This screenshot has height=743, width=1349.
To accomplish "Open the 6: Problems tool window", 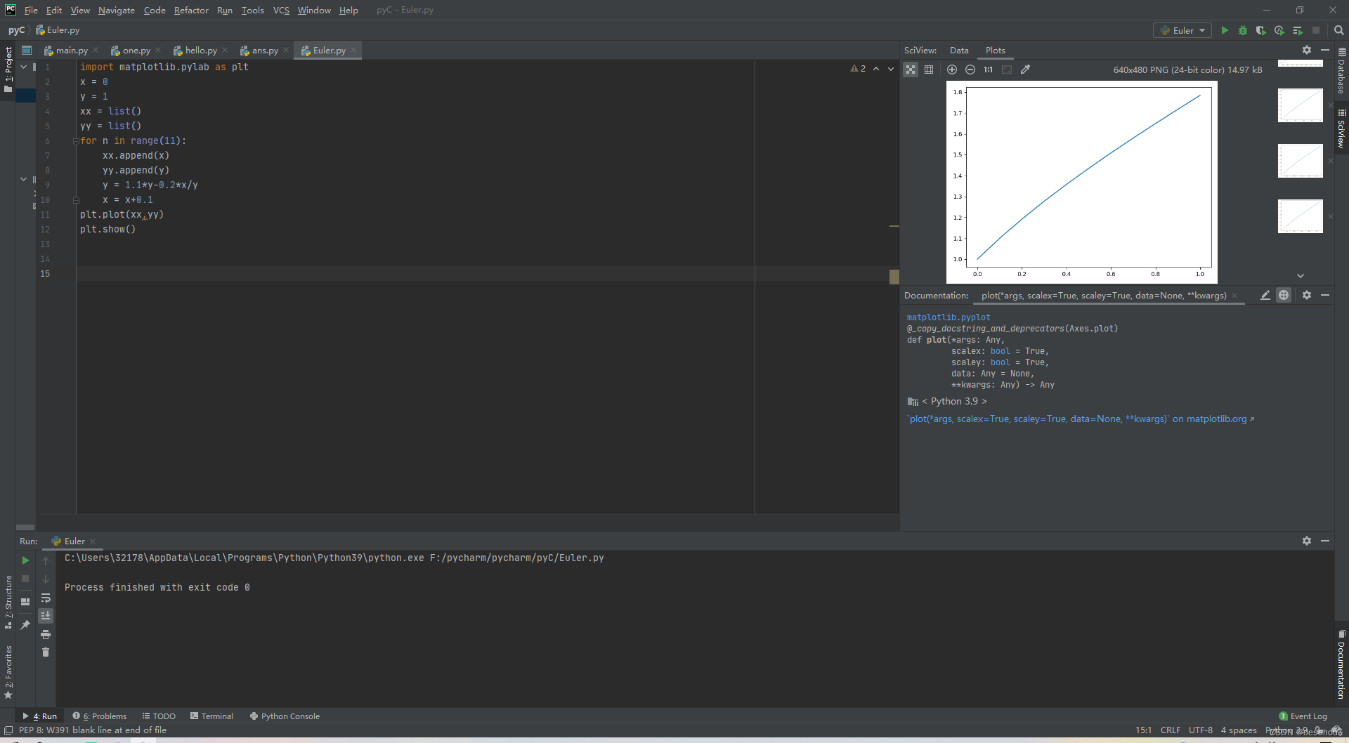I will [x=100, y=716].
